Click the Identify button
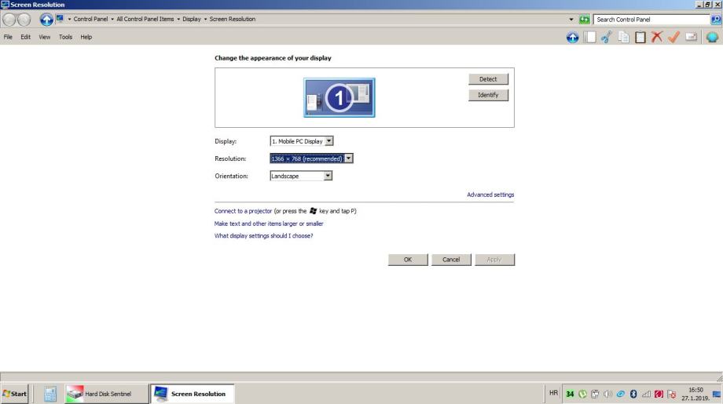Screen dimensions: 723x404 [x=488, y=95]
